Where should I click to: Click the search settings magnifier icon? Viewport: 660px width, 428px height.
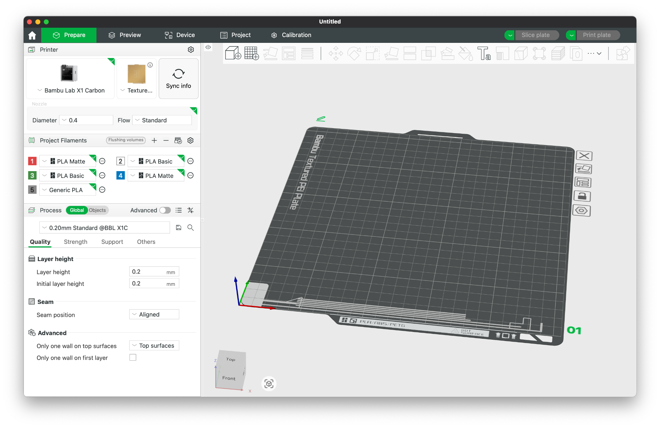(x=190, y=228)
